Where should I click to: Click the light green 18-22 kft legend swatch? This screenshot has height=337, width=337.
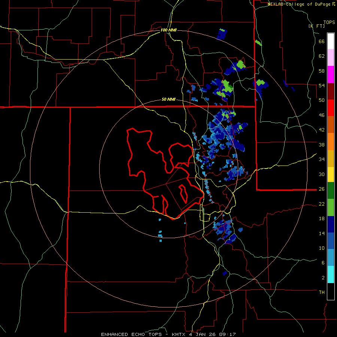[331, 207]
